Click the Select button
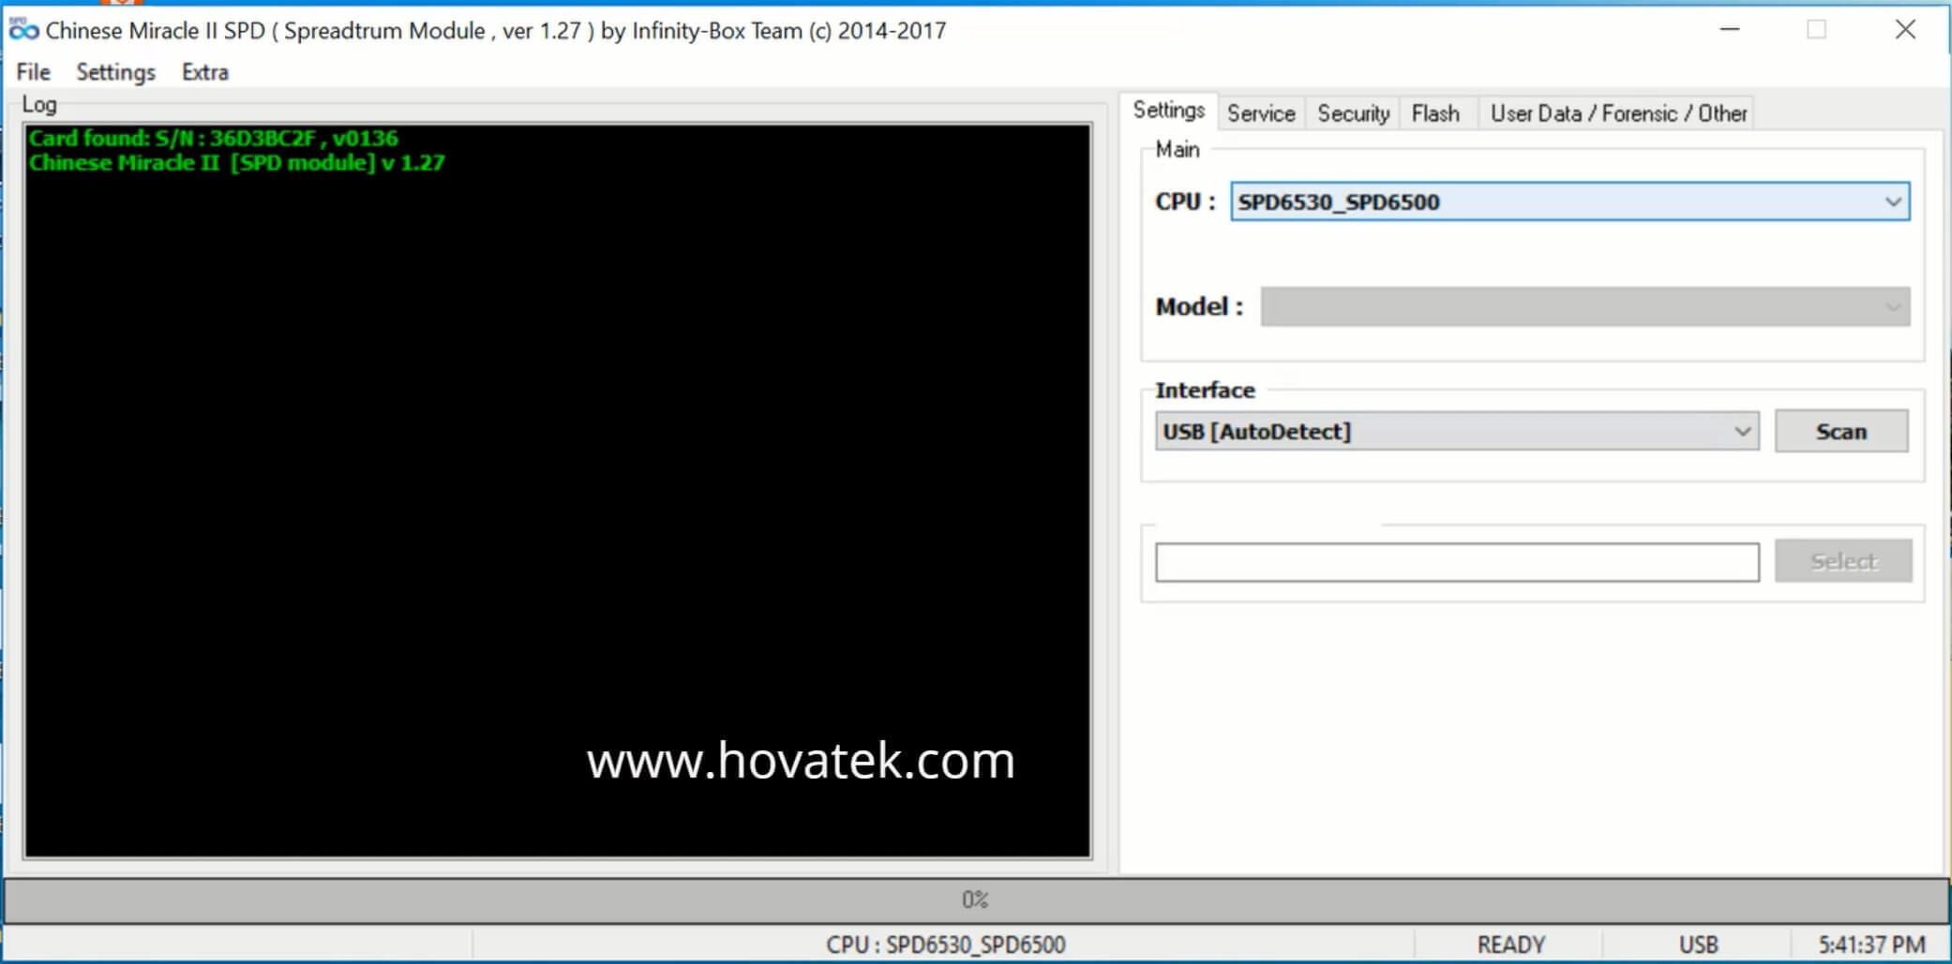This screenshot has width=1952, height=964. click(1843, 561)
